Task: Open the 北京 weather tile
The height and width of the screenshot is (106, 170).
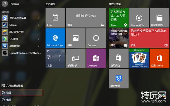Action: [x=55, y=58]
